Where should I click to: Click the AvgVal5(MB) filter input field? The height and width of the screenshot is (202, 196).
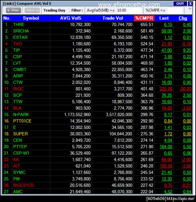[x=129, y=10]
